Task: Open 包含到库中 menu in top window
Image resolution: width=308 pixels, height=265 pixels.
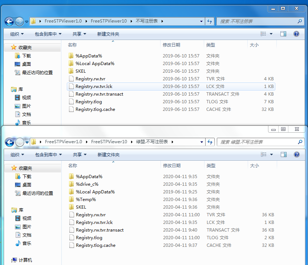Action: pyautogui.click(x=48, y=34)
